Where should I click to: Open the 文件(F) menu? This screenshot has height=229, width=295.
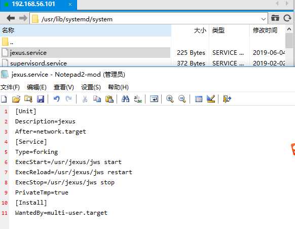click(10, 87)
